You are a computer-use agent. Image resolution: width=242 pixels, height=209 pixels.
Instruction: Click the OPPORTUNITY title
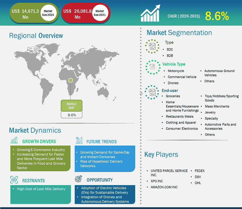(100, 180)
